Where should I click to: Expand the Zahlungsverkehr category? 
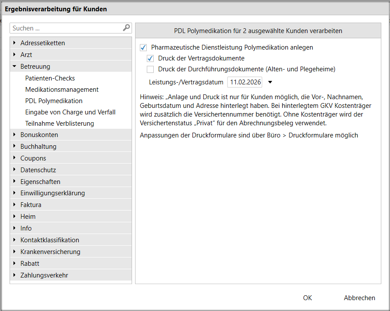pyautogui.click(x=15, y=275)
